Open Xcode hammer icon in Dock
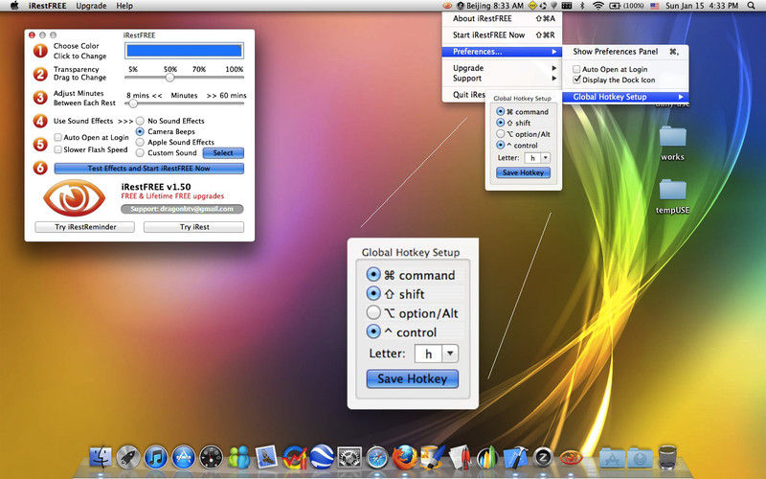Viewport: 766px width, 479px height. tap(515, 458)
